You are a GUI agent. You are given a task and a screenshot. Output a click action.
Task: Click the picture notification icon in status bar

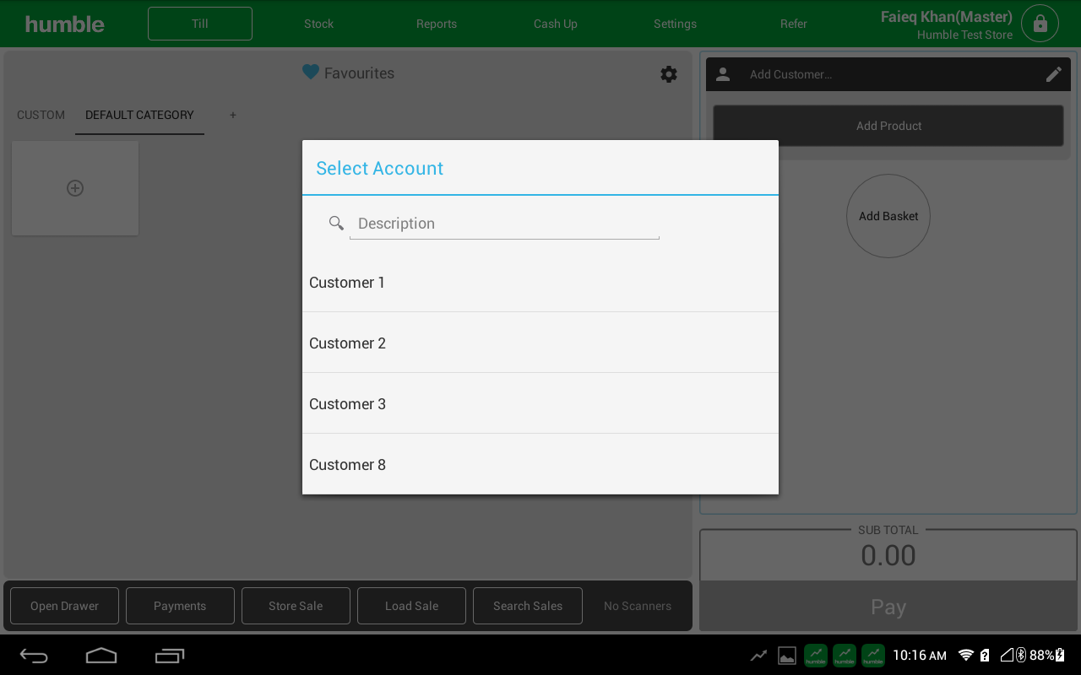[787, 655]
